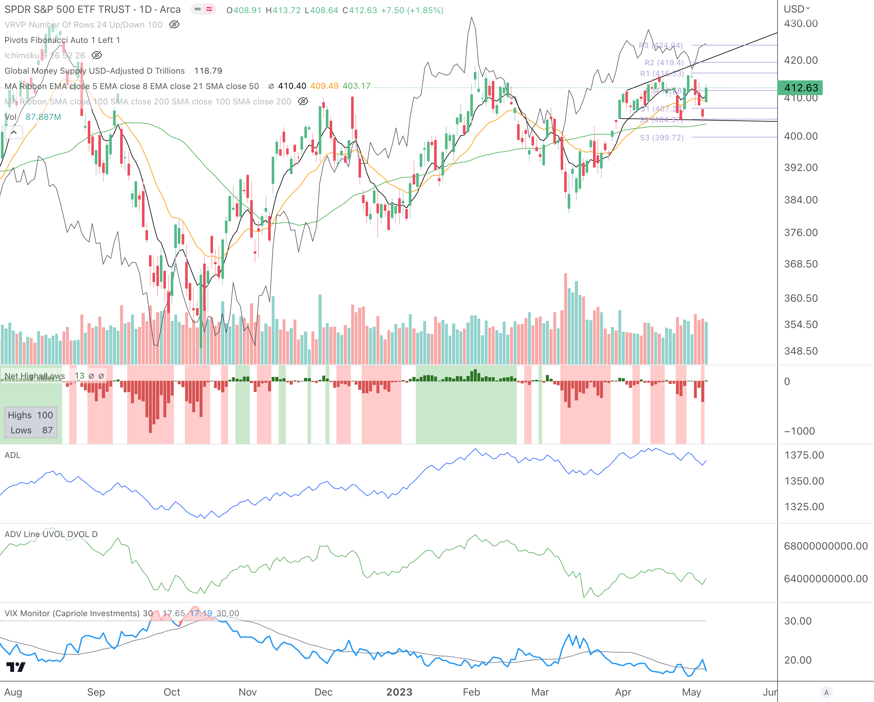Screen dimensions: 874x702
Task: Click the pink approximate-sign icon beside the title
Action: click(209, 9)
